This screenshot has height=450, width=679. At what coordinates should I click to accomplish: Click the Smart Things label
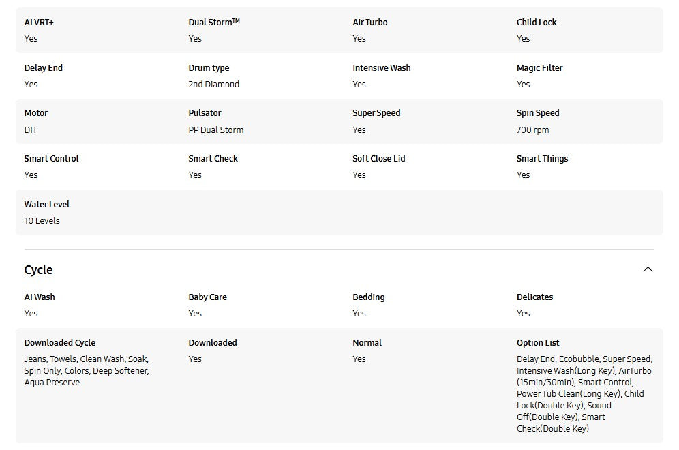point(542,158)
